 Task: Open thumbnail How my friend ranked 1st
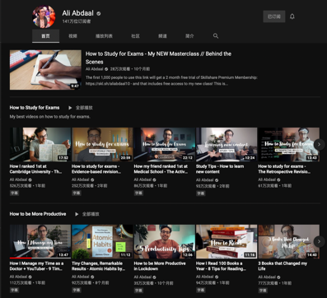[x=165, y=144]
